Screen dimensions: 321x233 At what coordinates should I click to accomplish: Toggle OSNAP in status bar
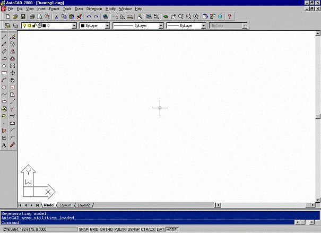(133, 229)
